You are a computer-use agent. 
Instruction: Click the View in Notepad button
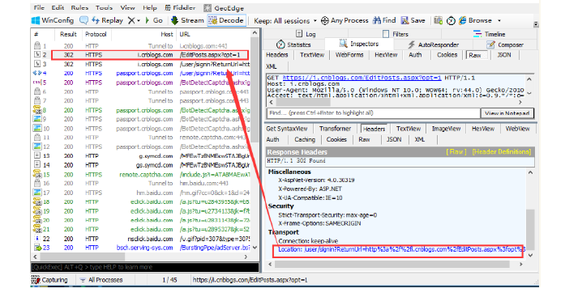tap(507, 113)
